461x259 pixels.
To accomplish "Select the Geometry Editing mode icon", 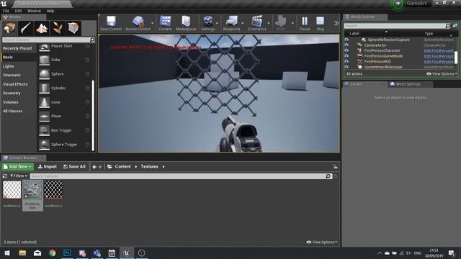I will [x=73, y=28].
